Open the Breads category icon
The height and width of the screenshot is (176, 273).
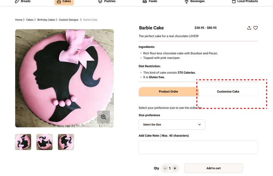coord(17,1)
